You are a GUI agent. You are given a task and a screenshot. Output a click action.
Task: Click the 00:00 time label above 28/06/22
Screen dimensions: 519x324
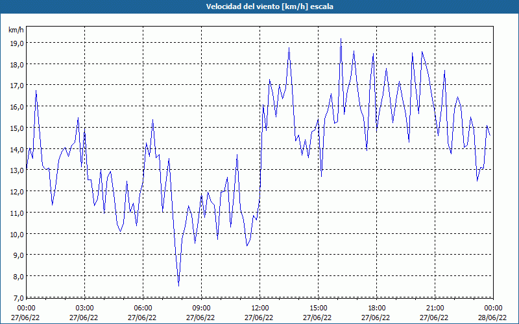pos(493,308)
